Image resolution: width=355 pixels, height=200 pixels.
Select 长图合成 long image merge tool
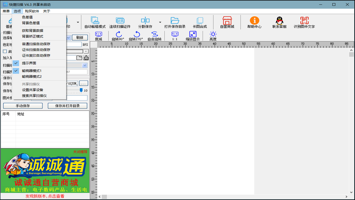200,21
